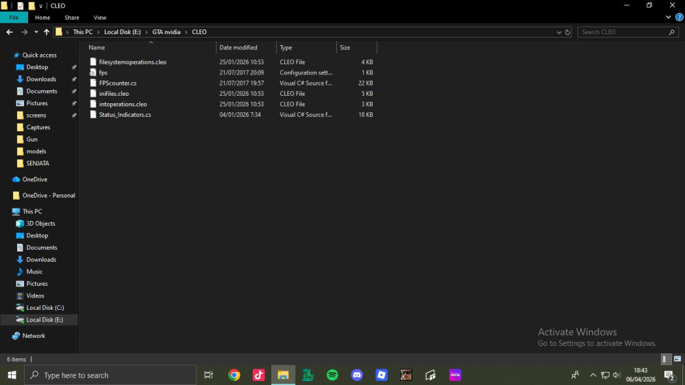685x385 pixels.
Task: Select the fps configuration file
Action: tap(103, 72)
